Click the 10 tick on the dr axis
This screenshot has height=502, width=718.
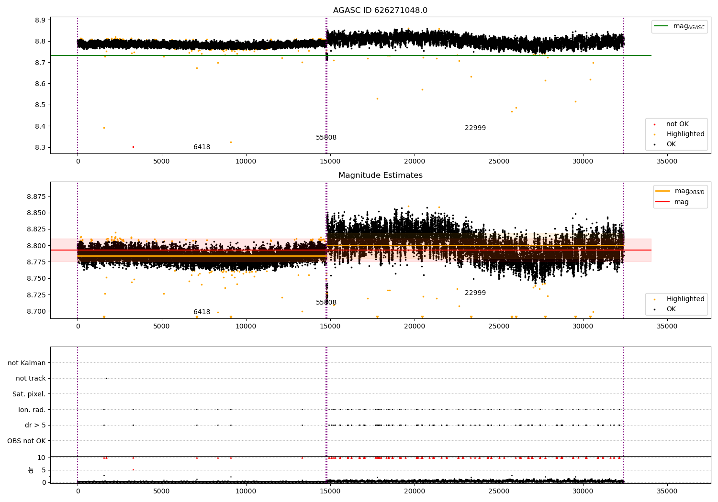(x=42, y=458)
